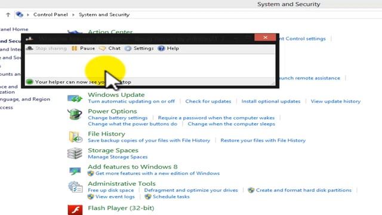The height and width of the screenshot is (215, 382).
Task: Click the Up arrow in the address bar
Action: [8, 14]
